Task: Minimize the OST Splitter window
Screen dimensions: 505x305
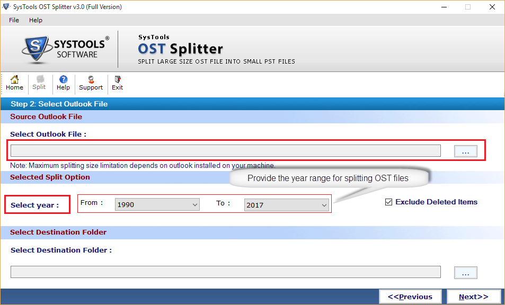Action: [x=444, y=7]
